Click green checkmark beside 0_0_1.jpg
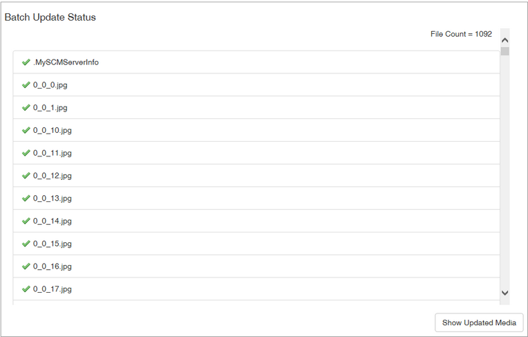Viewport: 528px width, 337px height. (26, 108)
